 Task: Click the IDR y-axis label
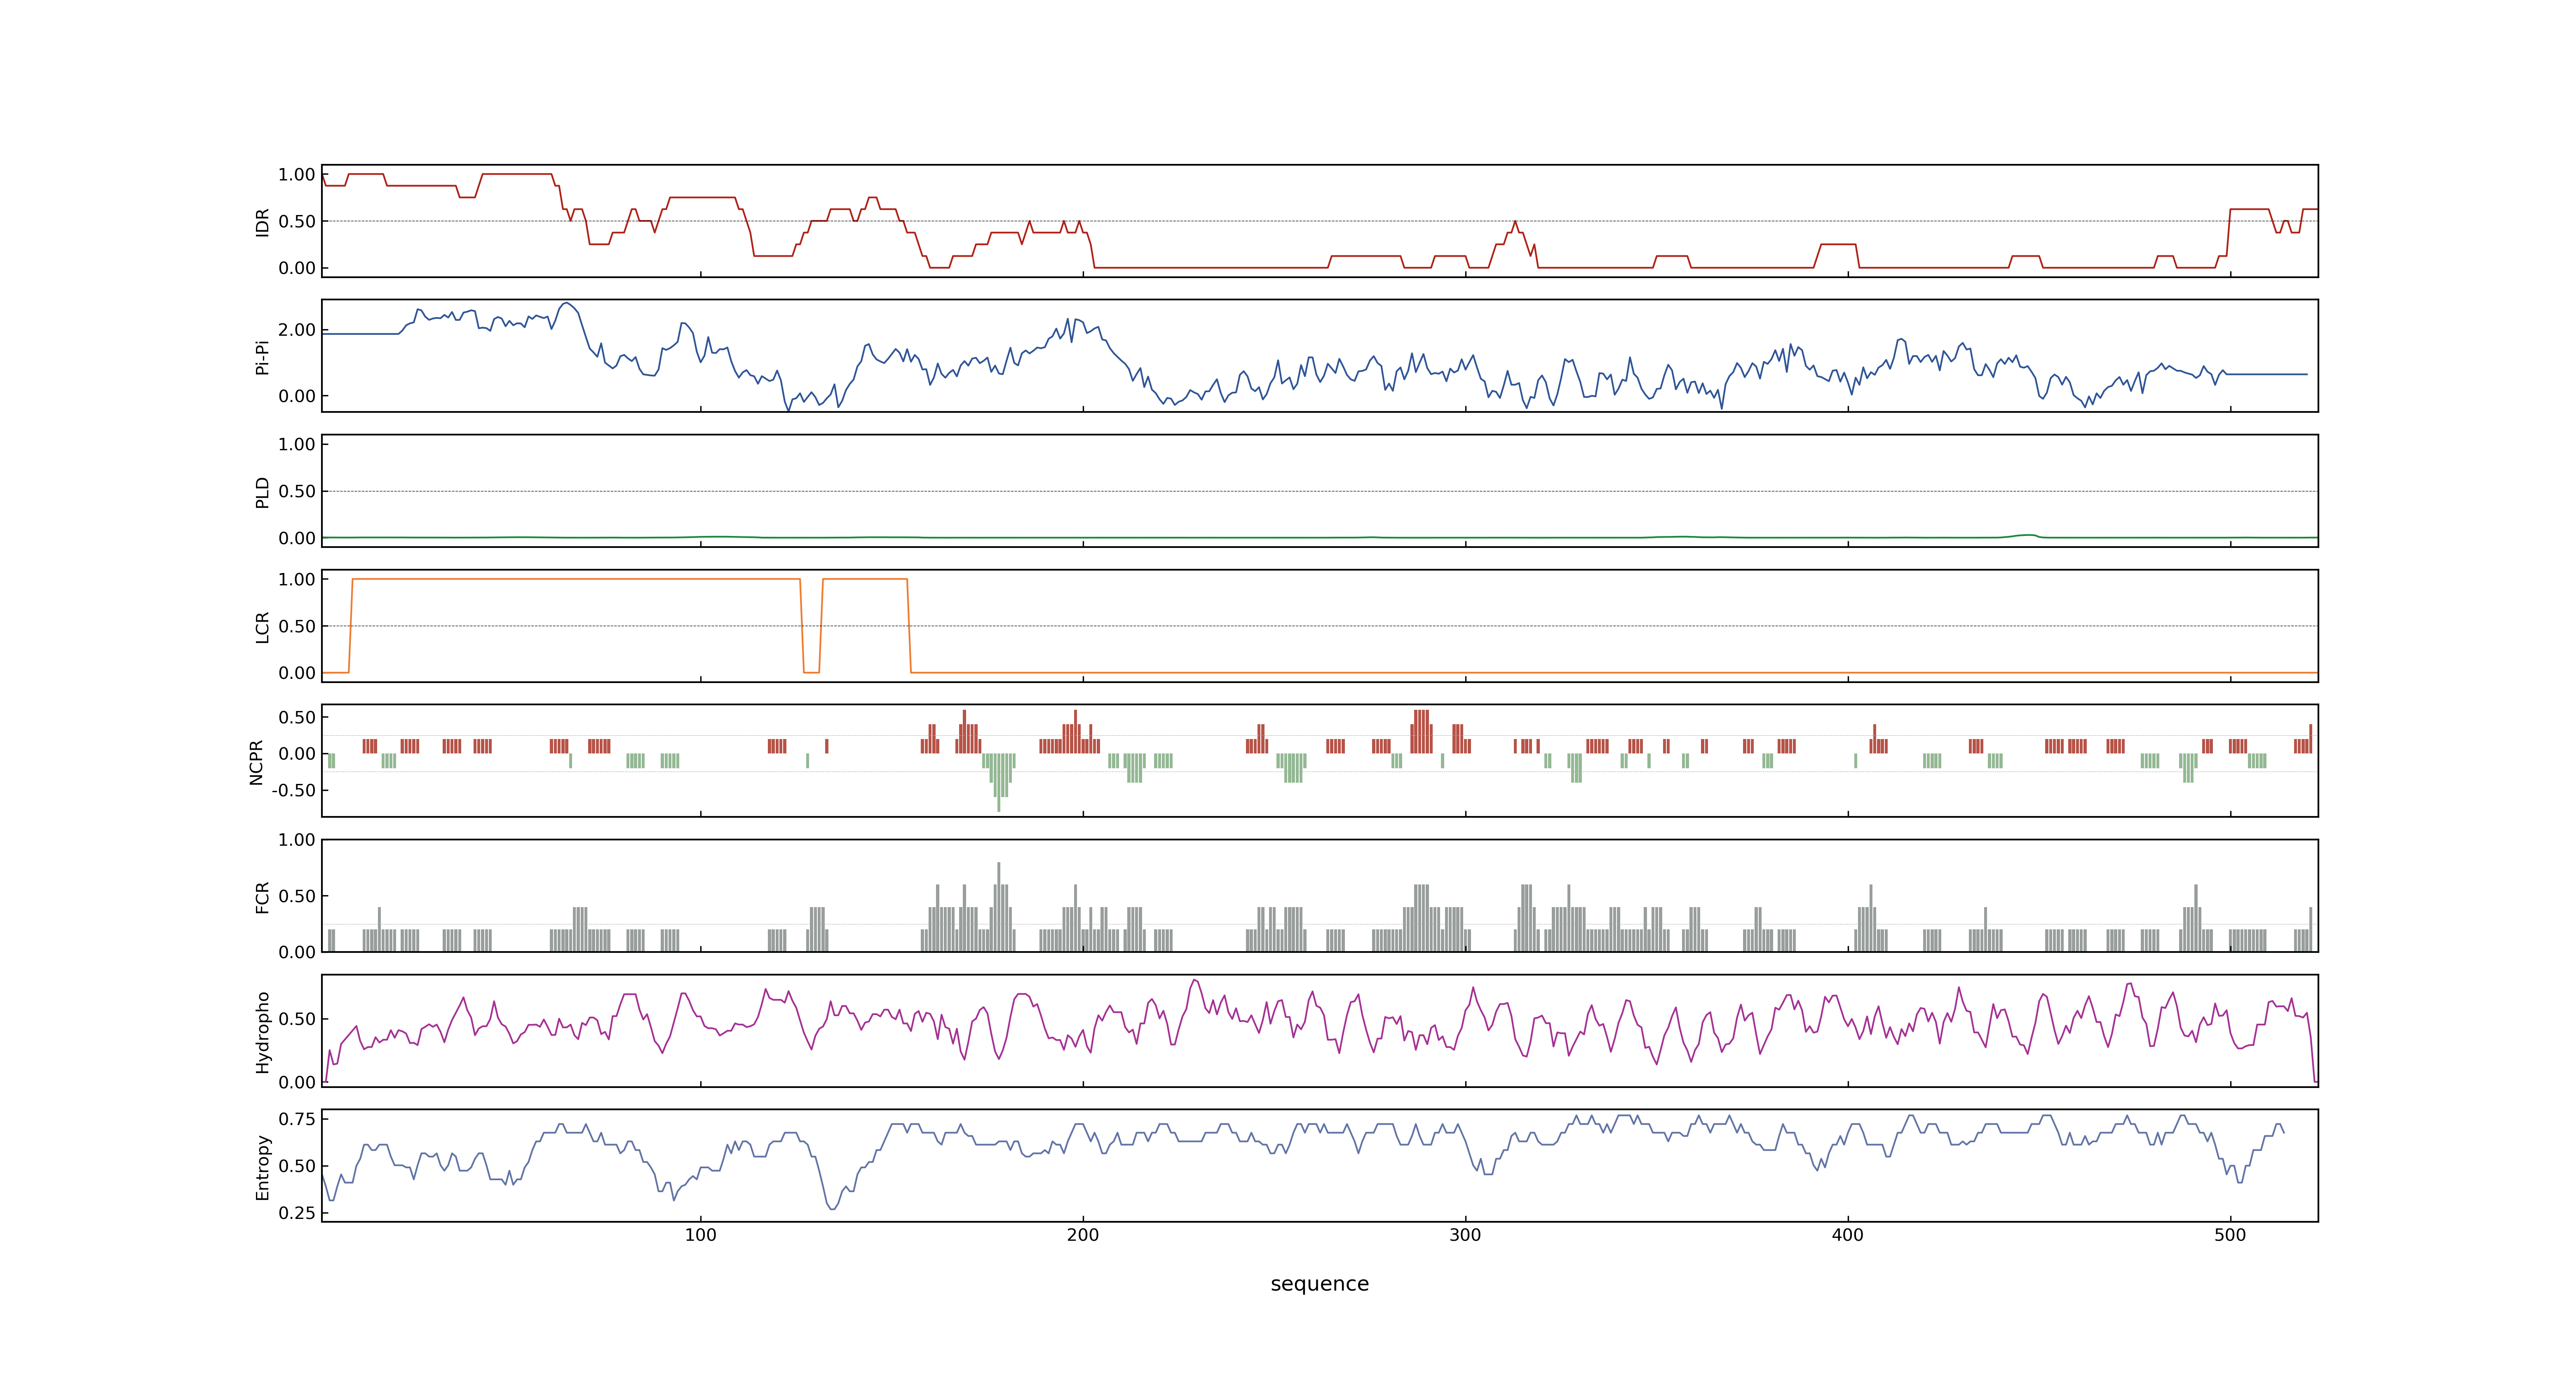tap(262, 222)
